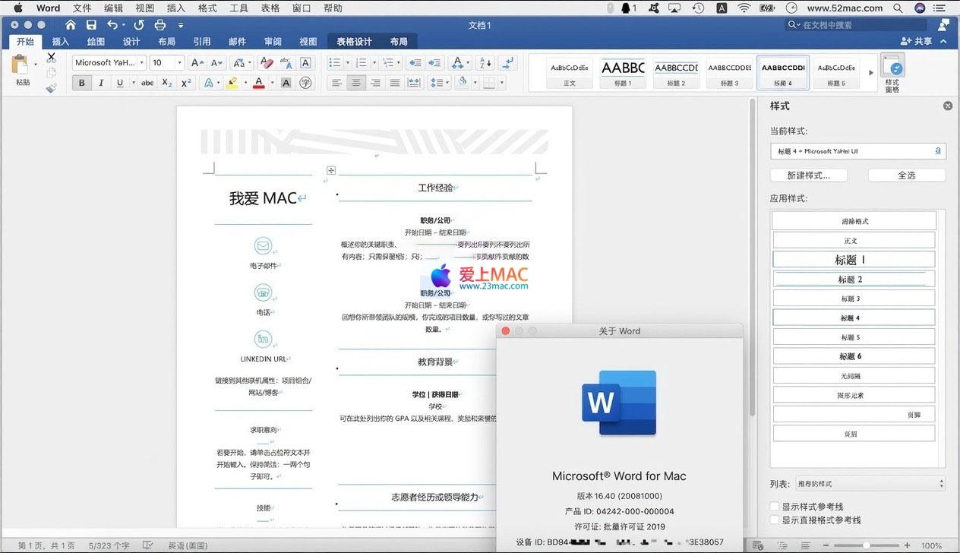Open the font name dropdown Microsoft YaHei
The image size is (960, 553).
pos(109,63)
